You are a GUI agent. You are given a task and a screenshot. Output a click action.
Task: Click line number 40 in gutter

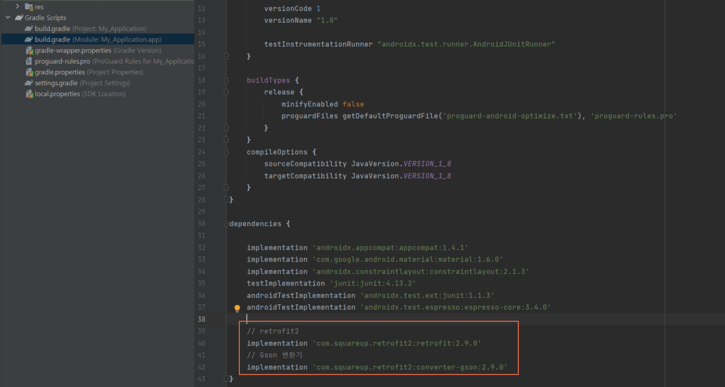coord(201,343)
